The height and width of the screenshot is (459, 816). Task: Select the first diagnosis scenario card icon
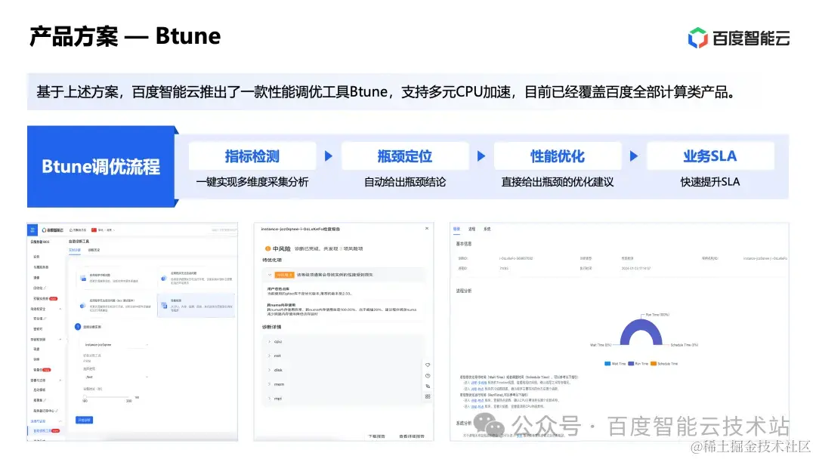tap(83, 278)
